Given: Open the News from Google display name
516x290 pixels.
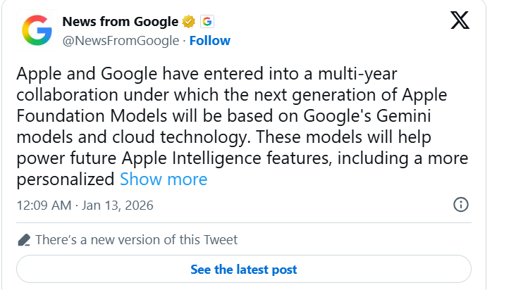Looking at the screenshot, I should (x=121, y=21).
